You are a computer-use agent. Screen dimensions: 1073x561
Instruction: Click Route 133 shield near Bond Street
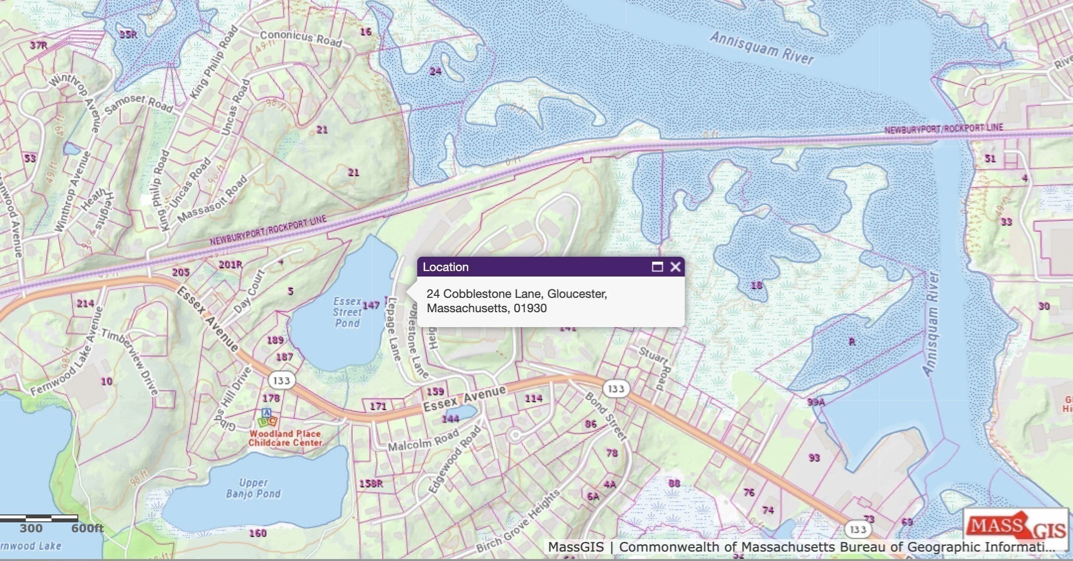(x=616, y=389)
